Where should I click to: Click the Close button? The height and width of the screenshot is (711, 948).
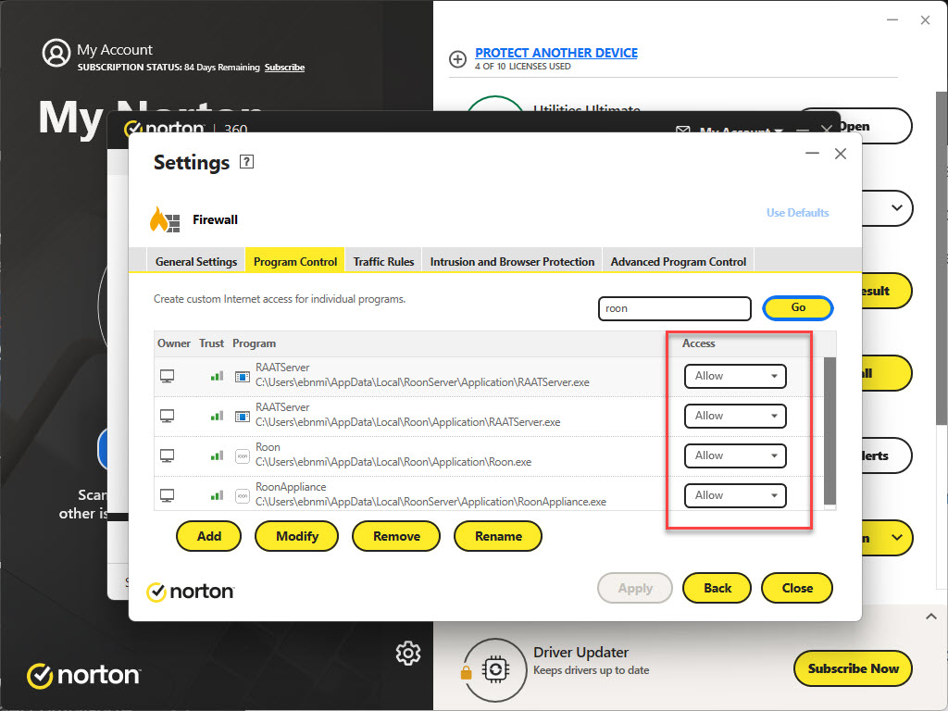pos(797,588)
